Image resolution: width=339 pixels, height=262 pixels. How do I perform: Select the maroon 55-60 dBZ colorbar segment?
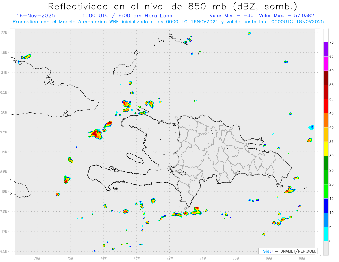[x=326, y=78]
